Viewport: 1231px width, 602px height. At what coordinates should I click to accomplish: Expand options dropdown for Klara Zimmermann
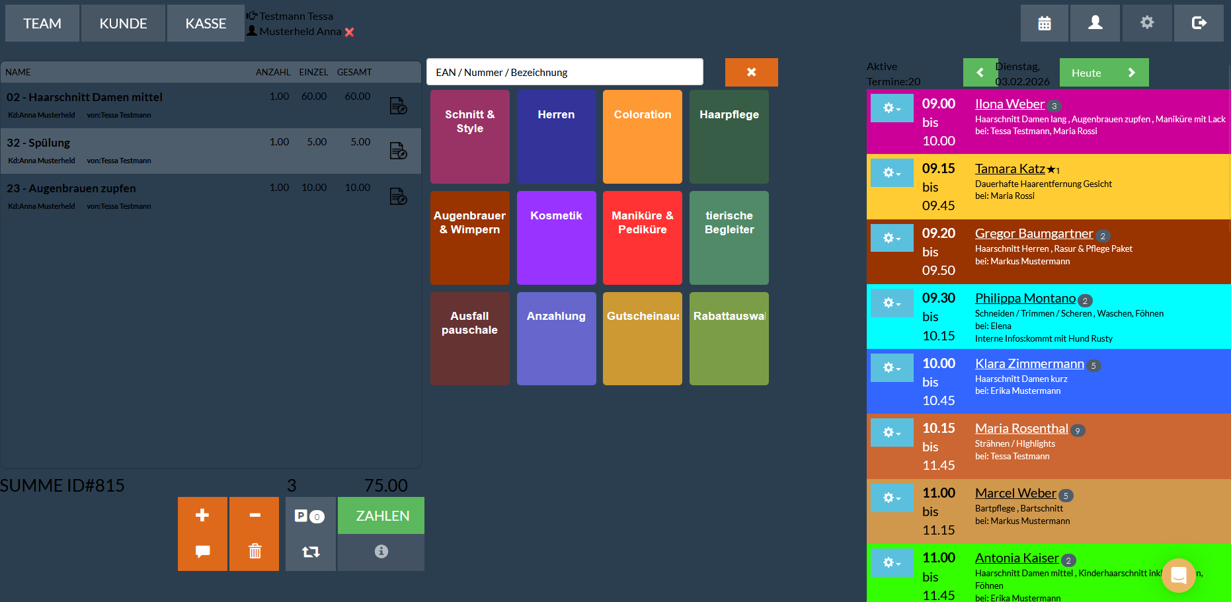click(x=892, y=367)
